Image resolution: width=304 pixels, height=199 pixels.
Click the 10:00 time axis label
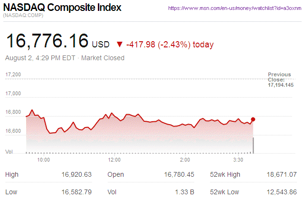pos(44,160)
